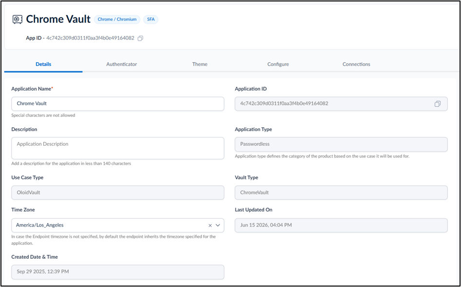The width and height of the screenshot is (461, 287).
Task: Click the header App ID value text
Action: 90,38
